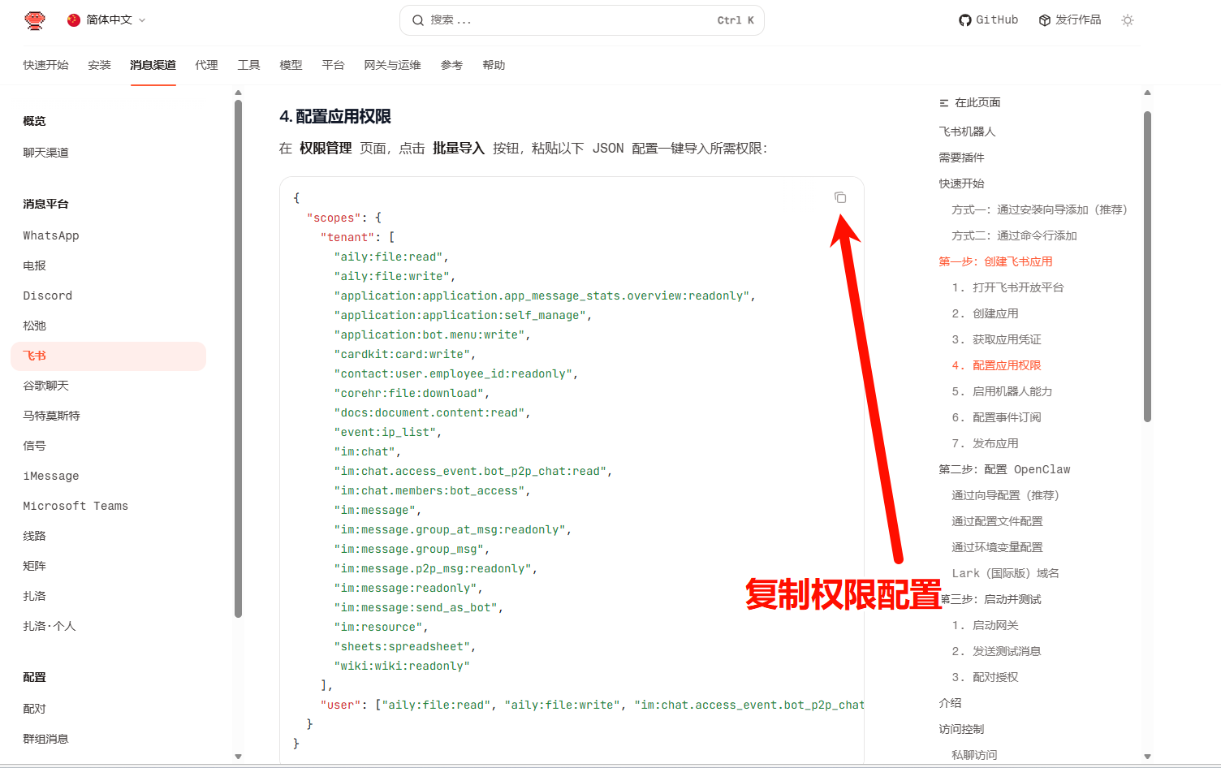
Task: Jump to 启用机器人能力 section in outline
Action: (1012, 391)
